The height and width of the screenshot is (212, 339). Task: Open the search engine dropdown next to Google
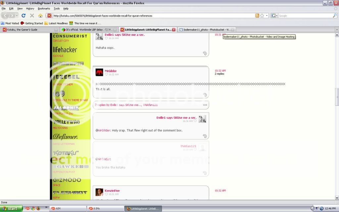[274, 16]
